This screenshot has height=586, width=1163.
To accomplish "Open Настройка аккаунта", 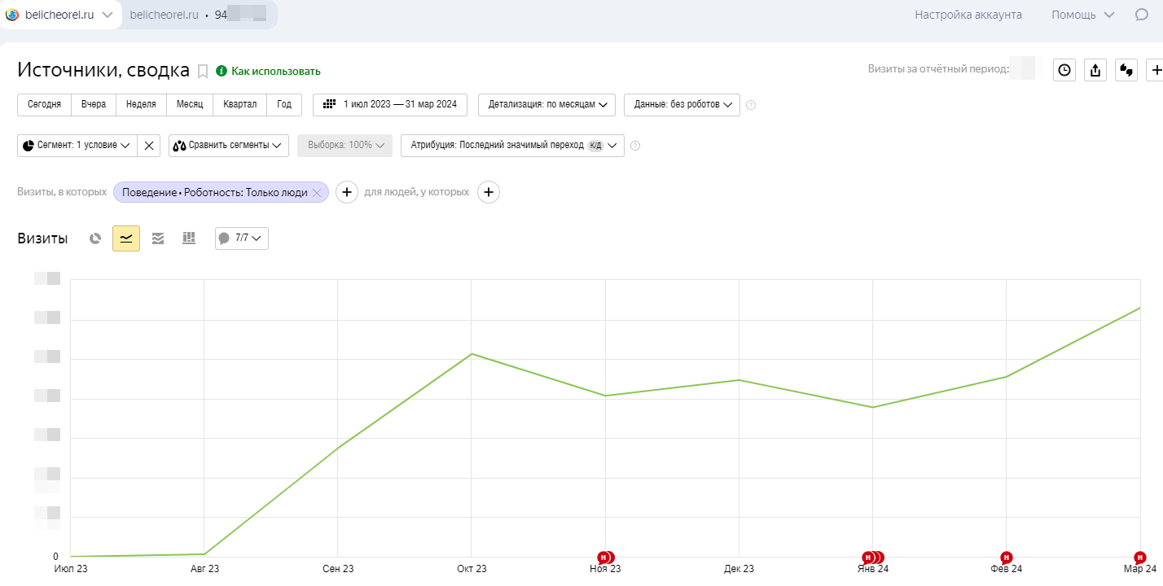I will tap(968, 15).
